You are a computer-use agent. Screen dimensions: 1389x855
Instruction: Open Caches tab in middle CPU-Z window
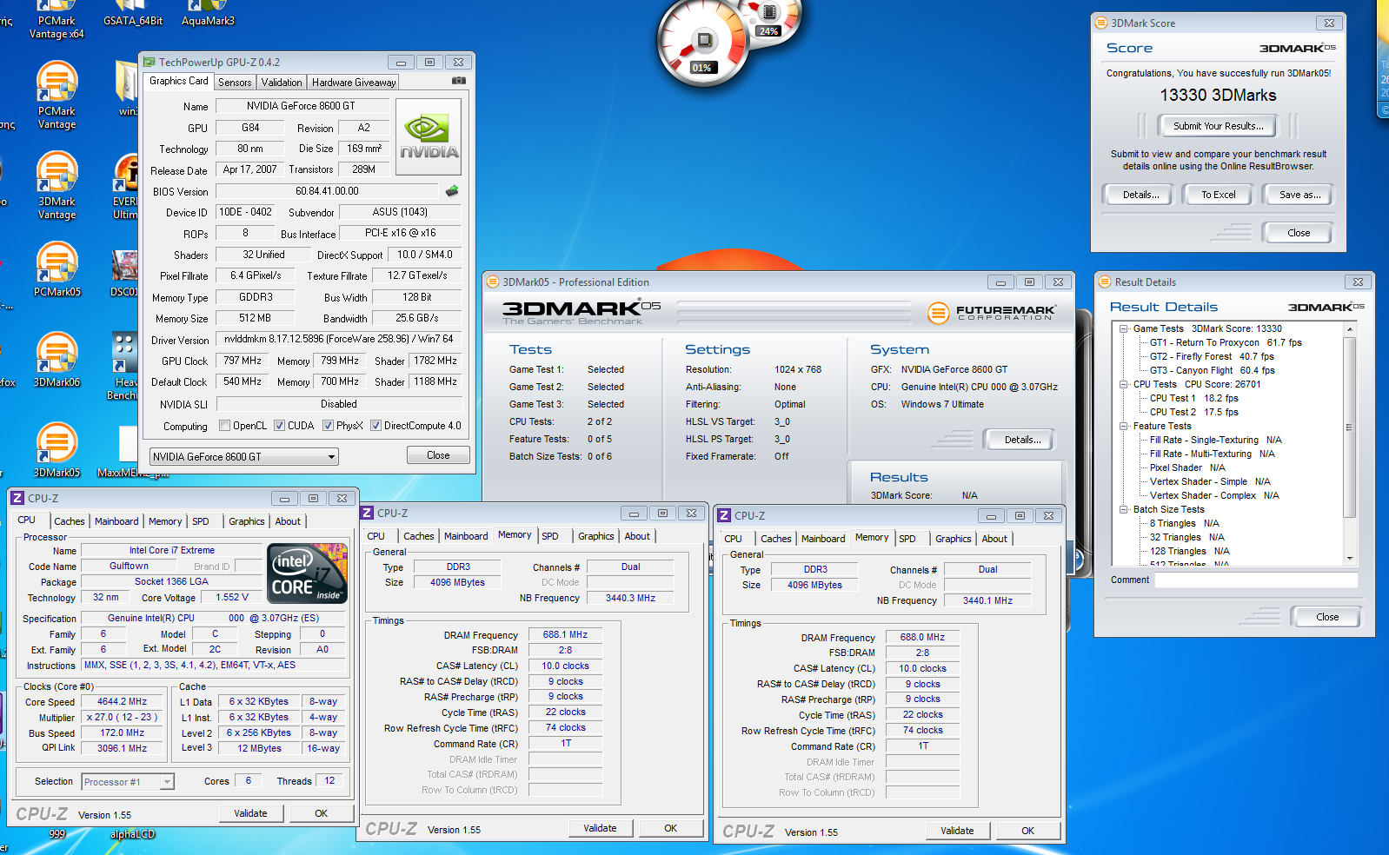[x=419, y=536]
